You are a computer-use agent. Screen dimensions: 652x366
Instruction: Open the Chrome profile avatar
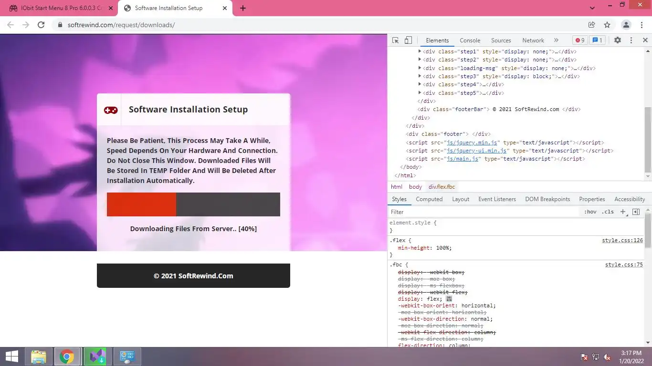(626, 25)
